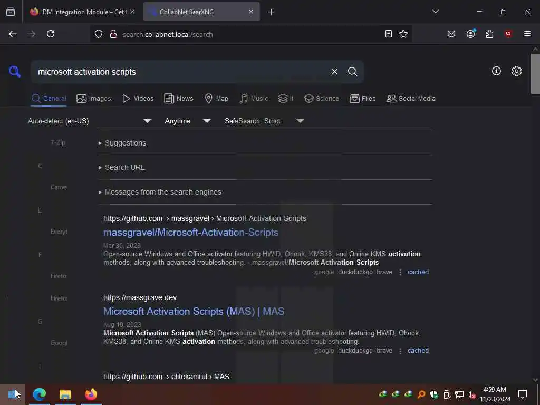
Task: Click the Firefox taskbar icon
Action: 91,394
